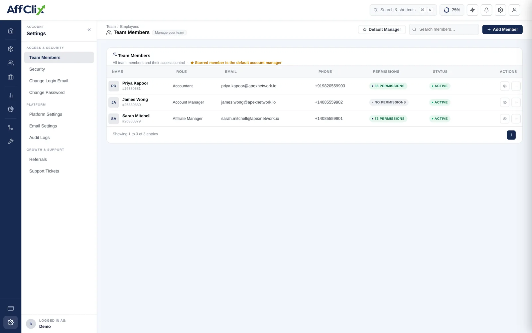532x333 pixels.
Task: Click the lightning bolt icon in header
Action: pos(472,10)
